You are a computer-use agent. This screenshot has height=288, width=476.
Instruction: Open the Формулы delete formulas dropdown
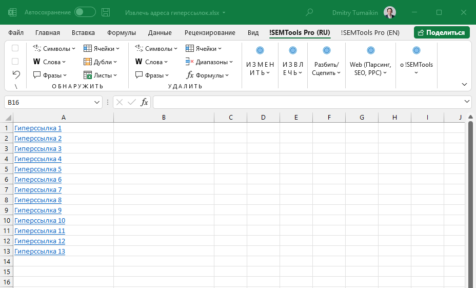point(207,75)
